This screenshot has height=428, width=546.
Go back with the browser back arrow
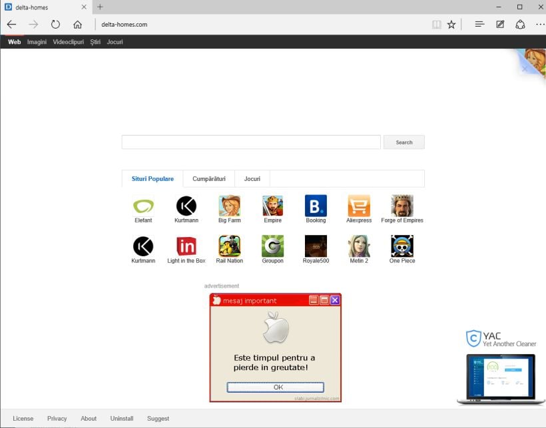(11, 25)
